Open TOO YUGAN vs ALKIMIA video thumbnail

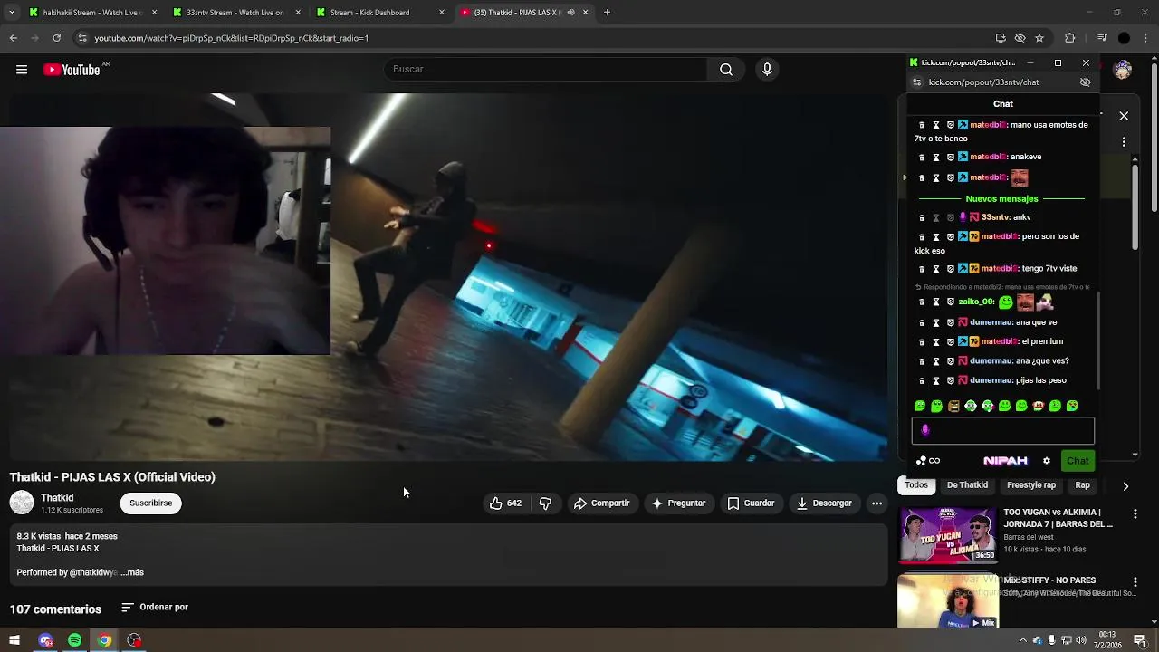point(948,534)
